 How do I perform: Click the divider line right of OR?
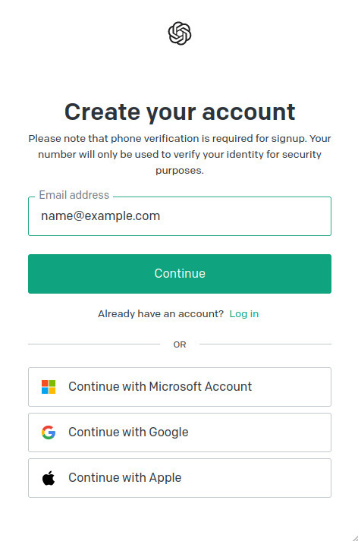pos(265,344)
